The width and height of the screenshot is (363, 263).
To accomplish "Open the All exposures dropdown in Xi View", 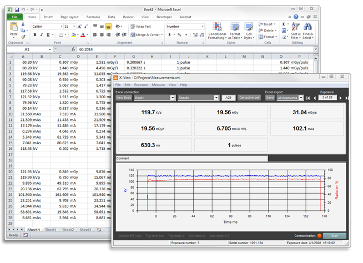I will [301, 98].
